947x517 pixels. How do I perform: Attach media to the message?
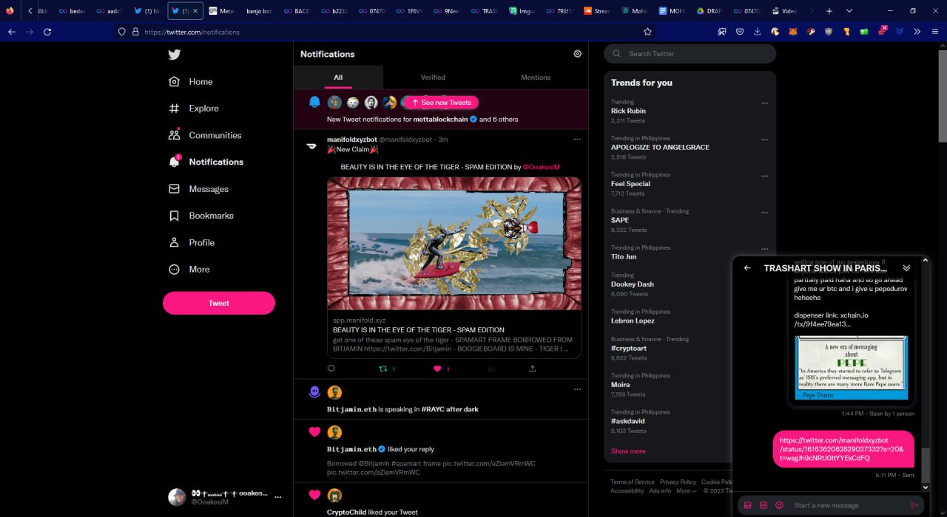pos(747,505)
